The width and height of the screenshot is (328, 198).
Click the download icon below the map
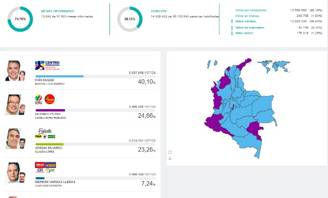click(x=170, y=158)
